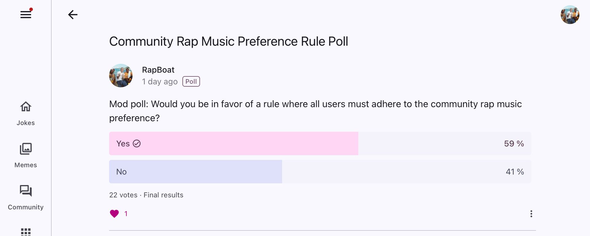Select the No poll option bar
Viewport: 590px width, 236px height.
[195, 172]
